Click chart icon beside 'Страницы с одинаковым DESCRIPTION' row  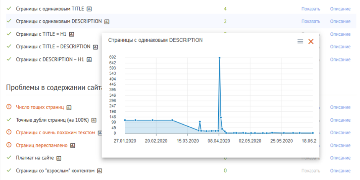click(107, 21)
